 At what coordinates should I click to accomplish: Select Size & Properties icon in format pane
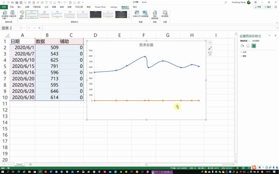pos(254,46)
